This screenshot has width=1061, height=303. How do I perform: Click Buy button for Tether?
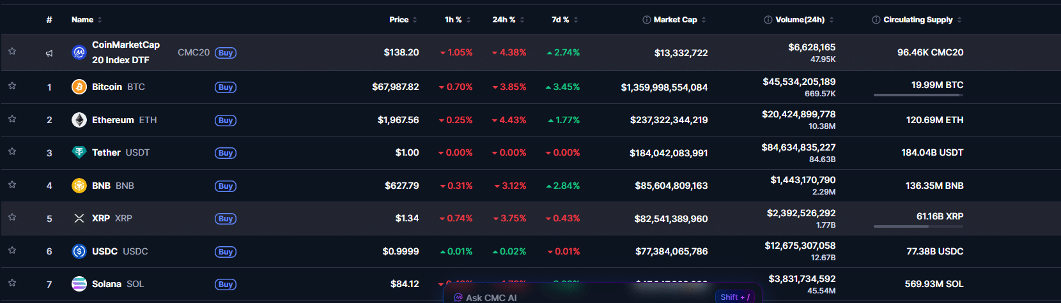point(226,153)
